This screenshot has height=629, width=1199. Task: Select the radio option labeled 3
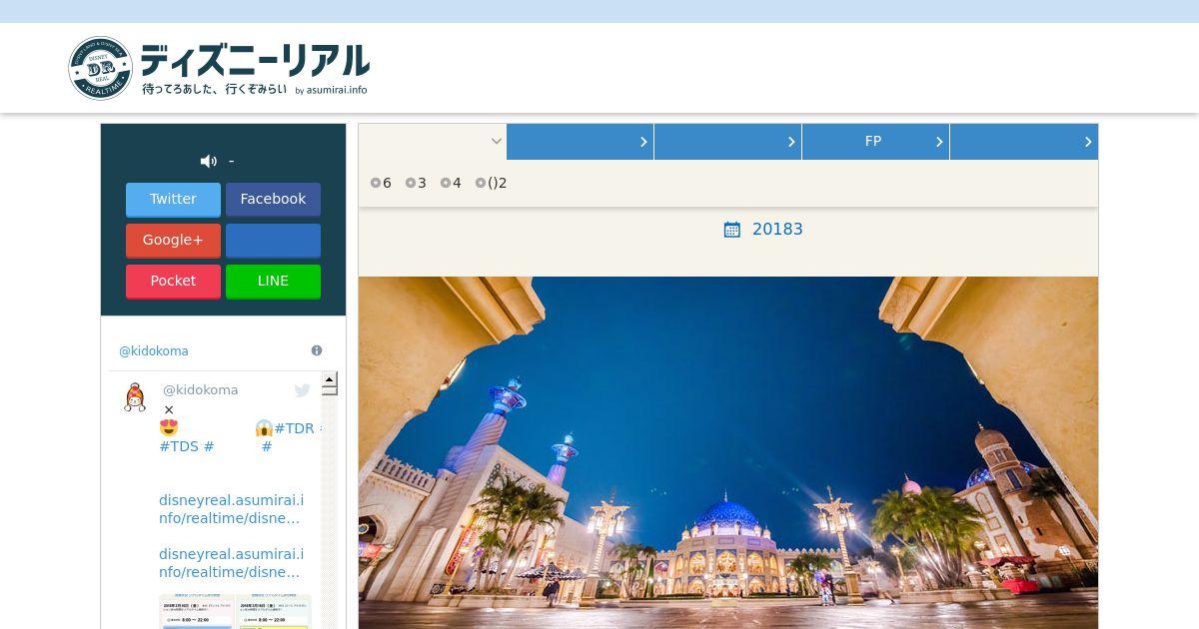411,183
